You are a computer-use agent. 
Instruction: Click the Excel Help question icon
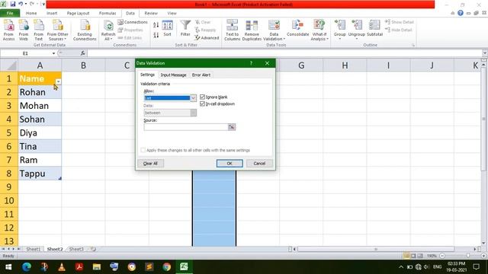461,13
